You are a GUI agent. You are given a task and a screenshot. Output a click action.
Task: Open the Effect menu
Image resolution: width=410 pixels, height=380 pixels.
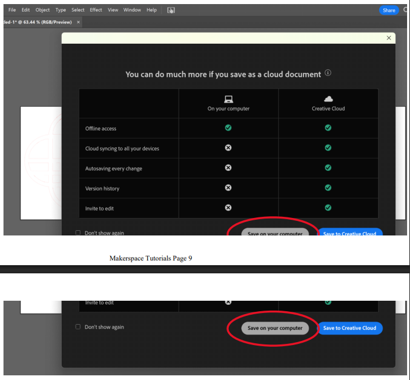96,10
